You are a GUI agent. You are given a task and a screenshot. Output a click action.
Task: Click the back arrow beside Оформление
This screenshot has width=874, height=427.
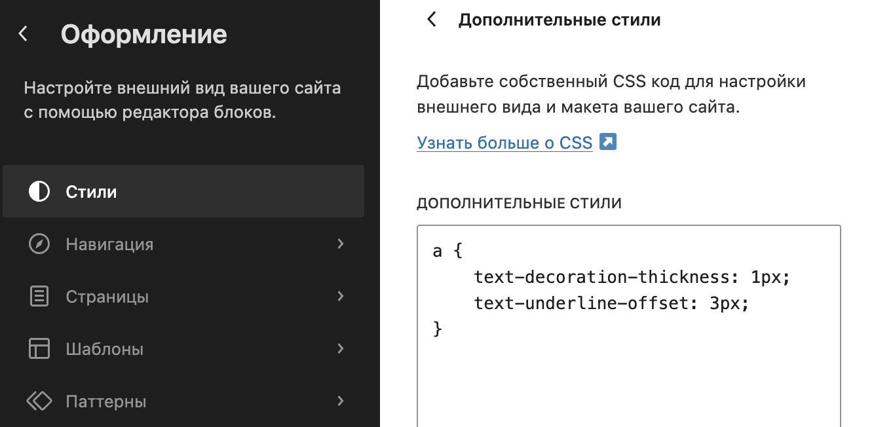coord(24,34)
